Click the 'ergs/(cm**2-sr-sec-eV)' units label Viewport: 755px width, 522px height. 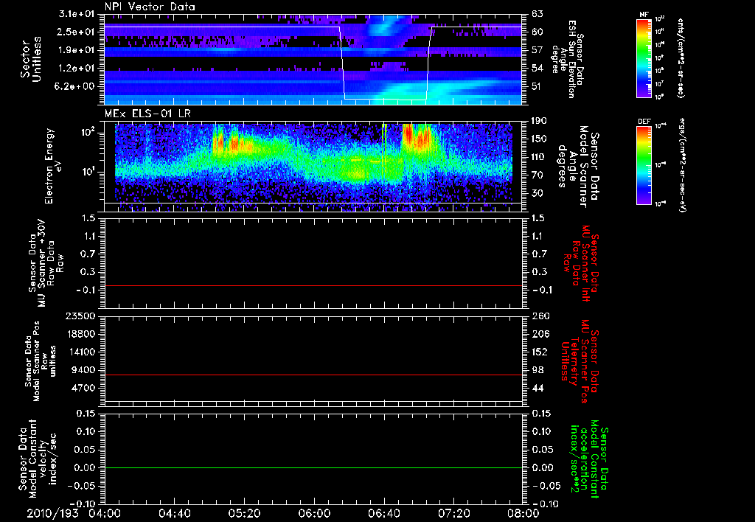click(x=682, y=164)
